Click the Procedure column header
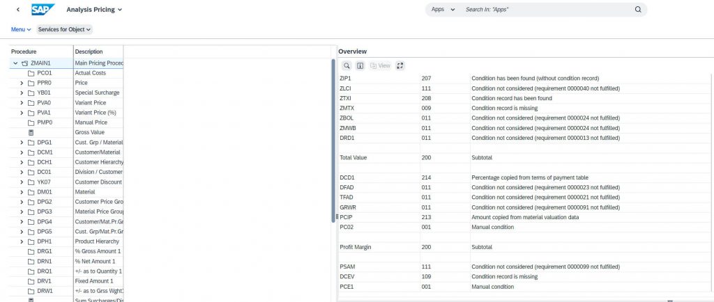Viewport: 714px width, 302px height. 41,51
